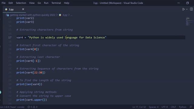This screenshot has height=109, width=194.
Task: Open the feedback icon in status bar
Action: (x=191, y=107)
